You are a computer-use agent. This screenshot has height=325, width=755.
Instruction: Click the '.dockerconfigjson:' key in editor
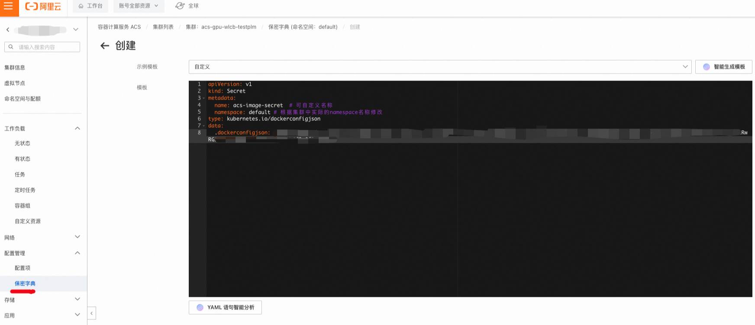(242, 133)
